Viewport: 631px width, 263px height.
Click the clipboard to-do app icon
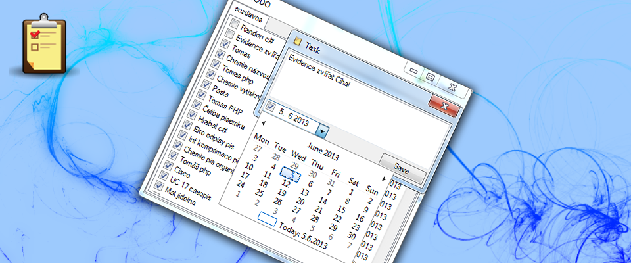43,45
